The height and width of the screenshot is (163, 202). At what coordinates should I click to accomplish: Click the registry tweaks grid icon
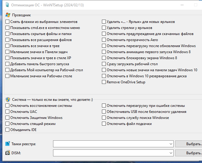(x=8, y=144)
